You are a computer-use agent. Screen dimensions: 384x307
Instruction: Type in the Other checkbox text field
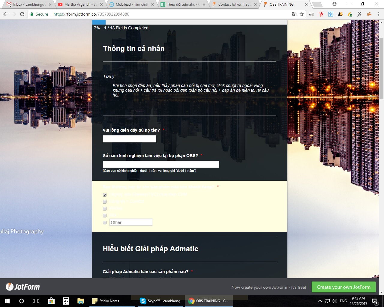[x=131, y=222]
